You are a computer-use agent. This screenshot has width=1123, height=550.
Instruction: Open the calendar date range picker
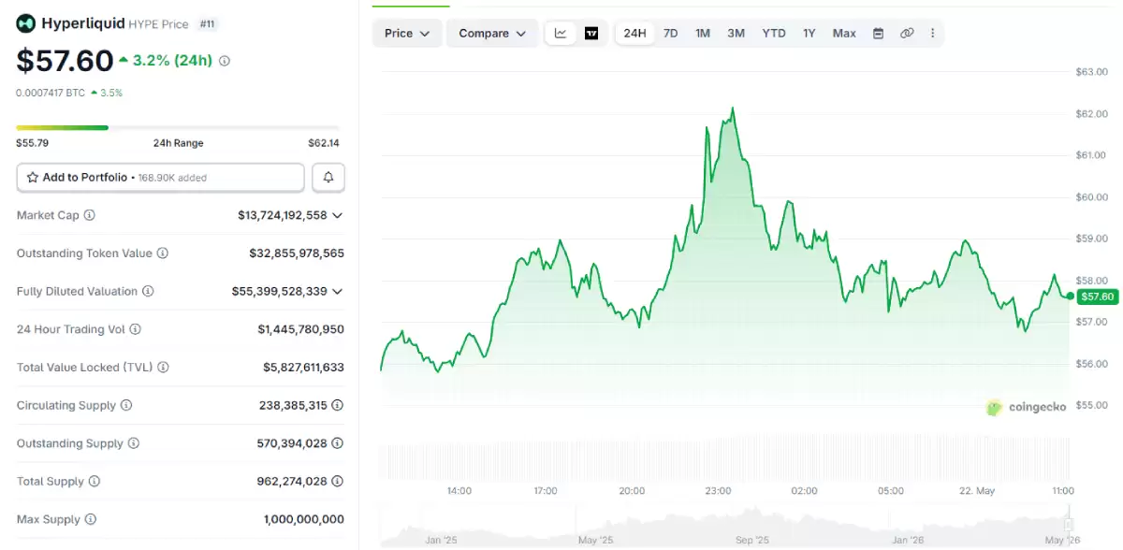(878, 34)
